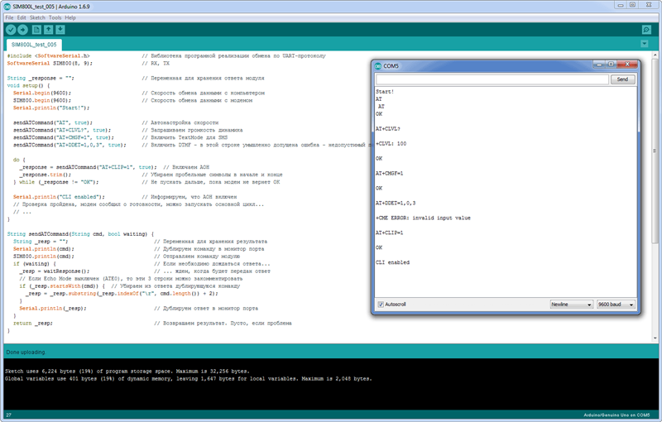Open the File menu
The width and height of the screenshot is (662, 422).
click(9, 17)
